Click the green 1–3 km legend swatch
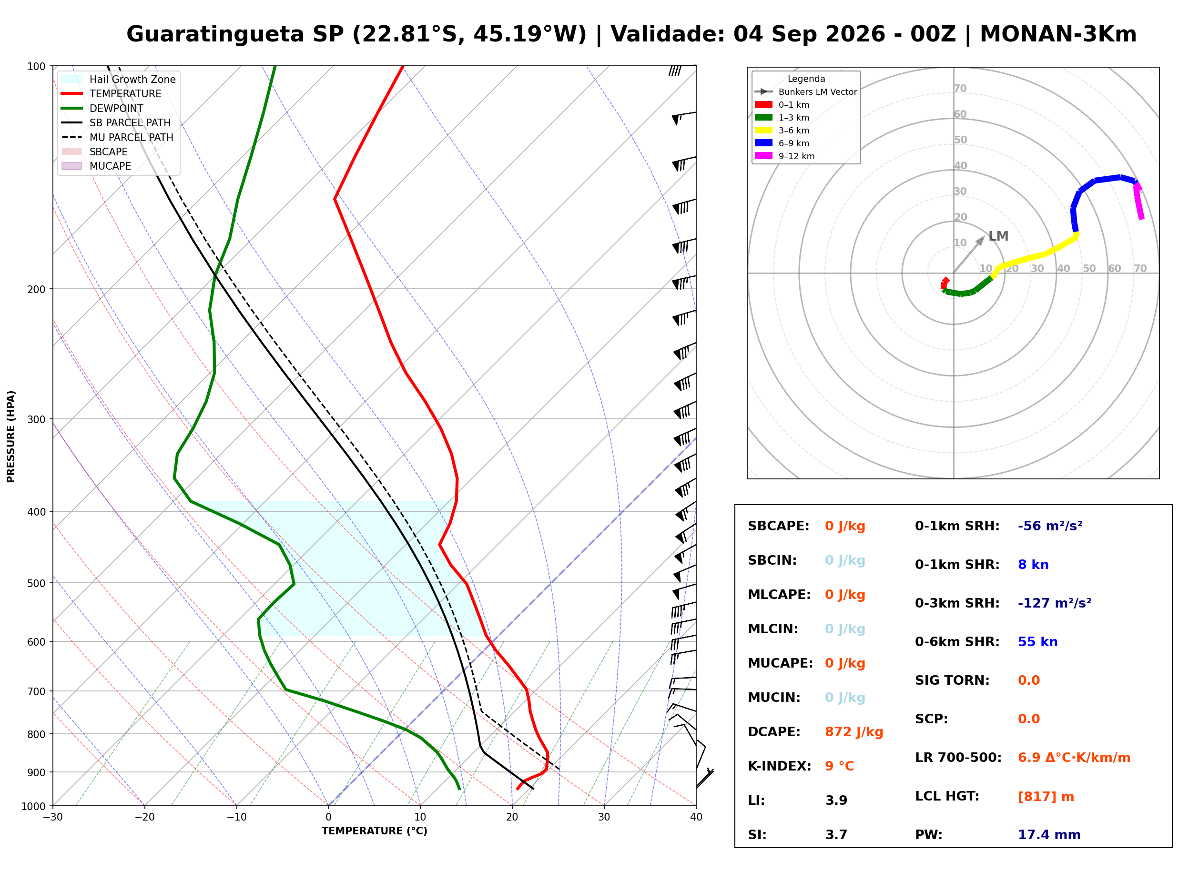The width and height of the screenshot is (1179, 872). pyautogui.click(x=763, y=117)
